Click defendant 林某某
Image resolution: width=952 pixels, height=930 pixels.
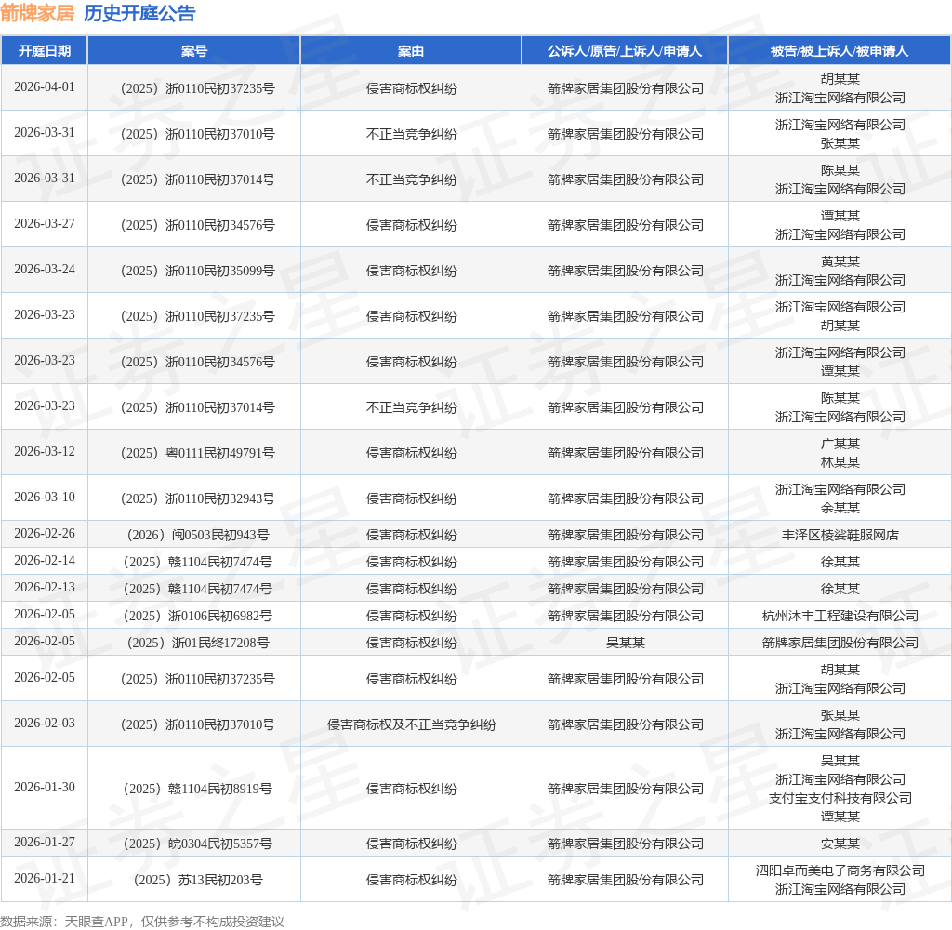tap(840, 462)
